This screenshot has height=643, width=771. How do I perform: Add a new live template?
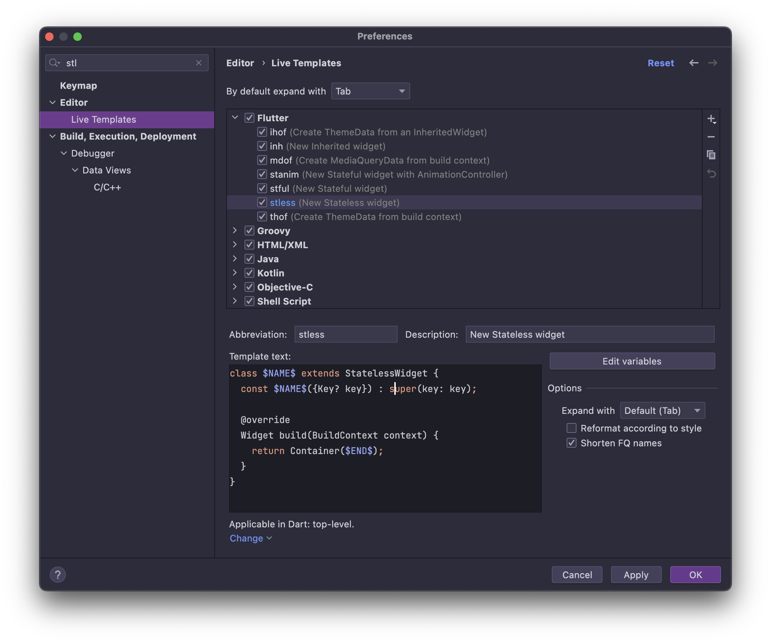(711, 119)
